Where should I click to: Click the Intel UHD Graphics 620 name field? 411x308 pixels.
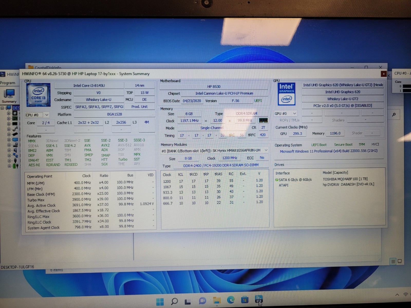tap(343, 92)
